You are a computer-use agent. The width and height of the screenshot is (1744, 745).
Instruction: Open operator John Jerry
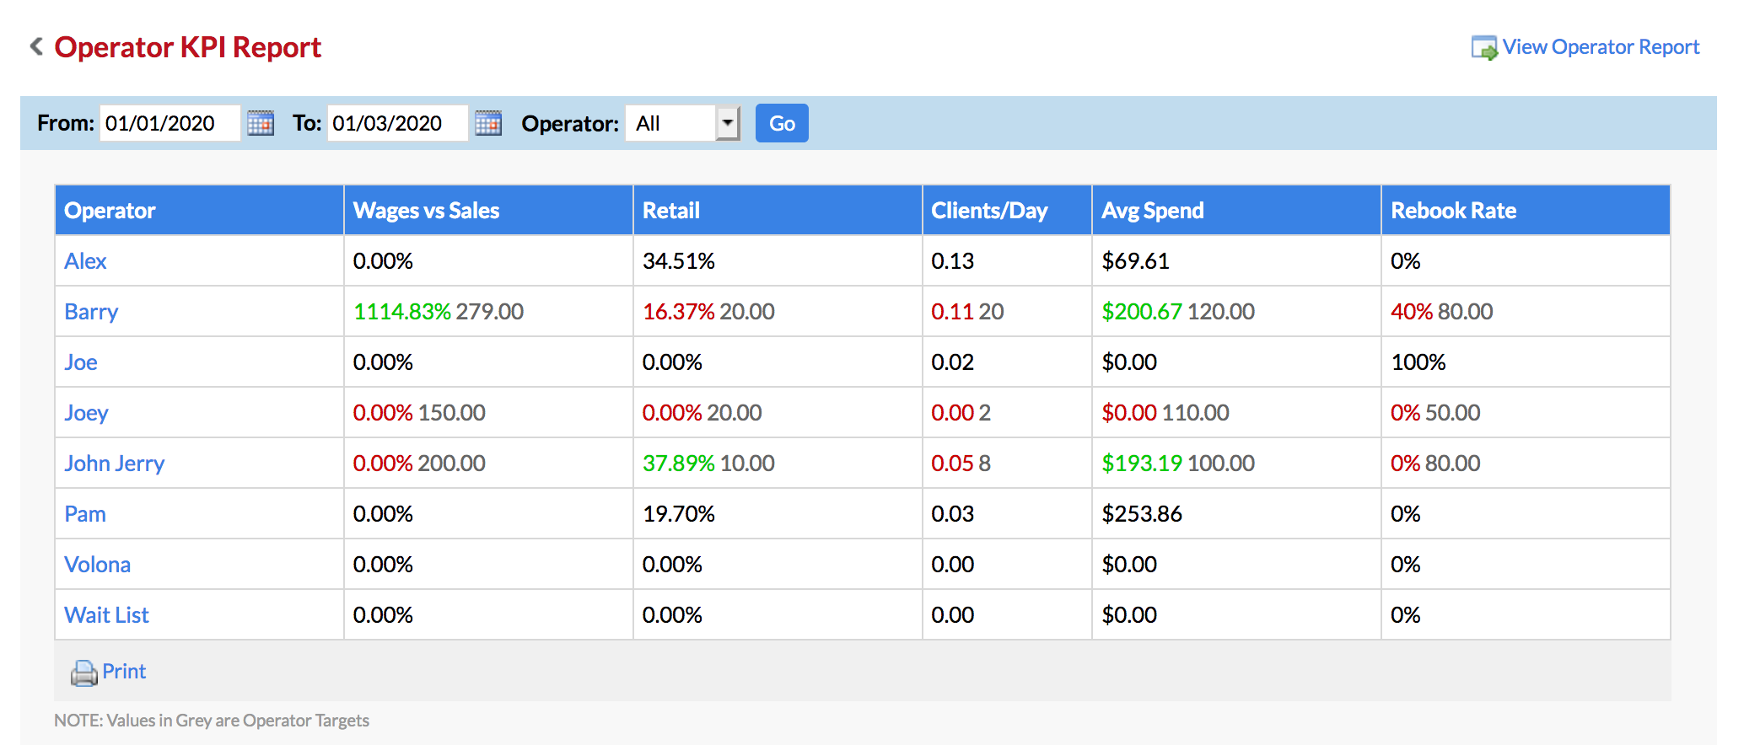click(x=115, y=464)
